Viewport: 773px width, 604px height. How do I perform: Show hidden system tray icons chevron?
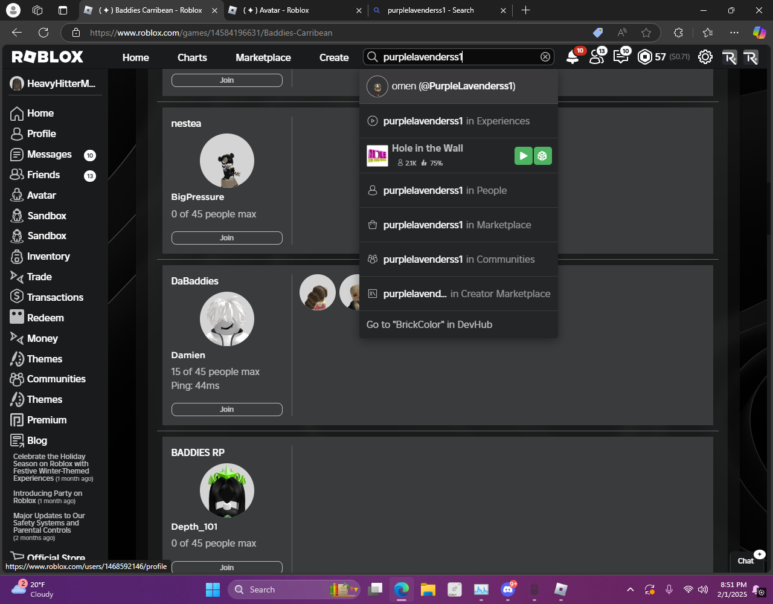coord(630,590)
